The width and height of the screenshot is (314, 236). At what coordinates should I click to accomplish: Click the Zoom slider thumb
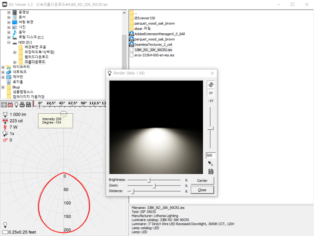click(x=154, y=186)
